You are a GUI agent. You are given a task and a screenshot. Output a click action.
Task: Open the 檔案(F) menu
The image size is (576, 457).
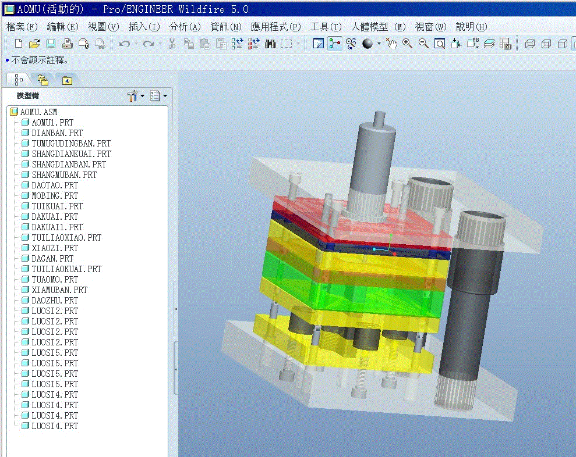pos(22,27)
